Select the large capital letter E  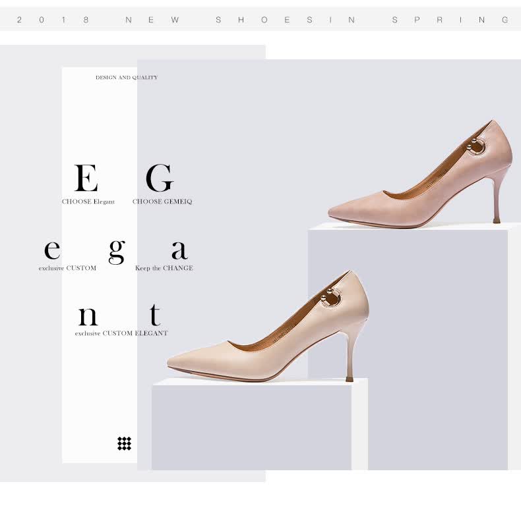point(86,178)
